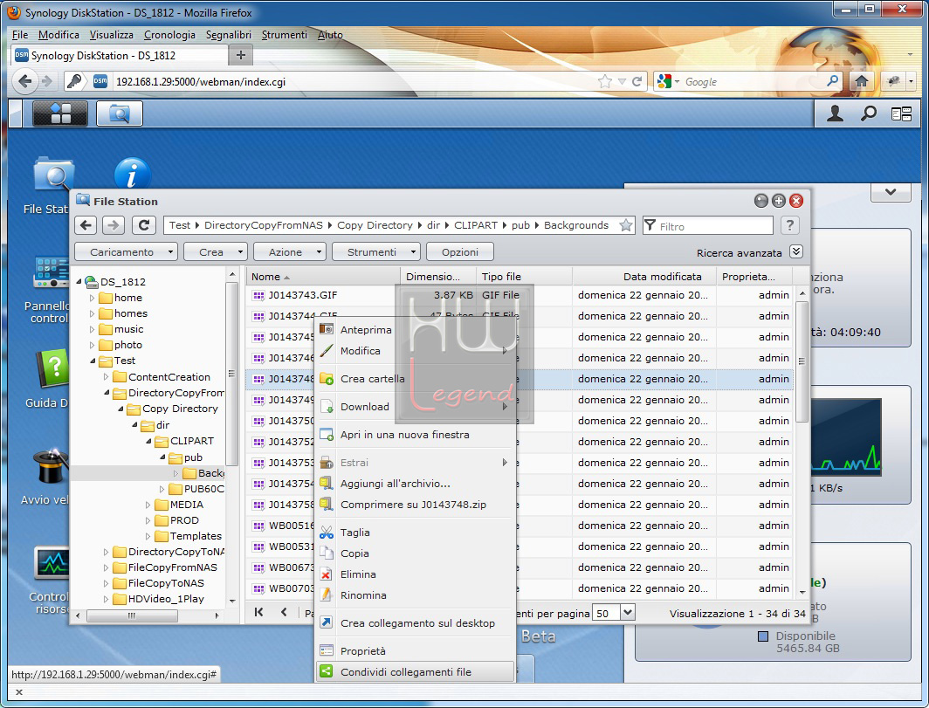Add current folder to favorites star
The height and width of the screenshot is (708, 929).
[625, 225]
